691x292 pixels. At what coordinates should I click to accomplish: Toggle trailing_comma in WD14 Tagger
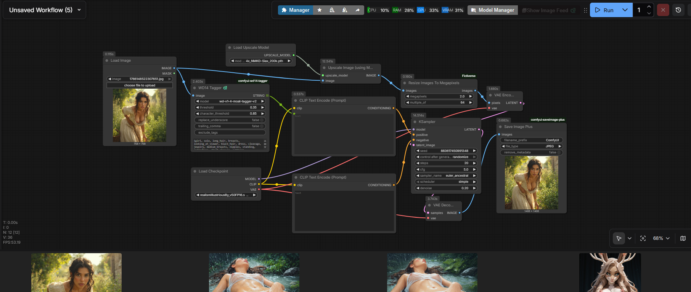262,126
